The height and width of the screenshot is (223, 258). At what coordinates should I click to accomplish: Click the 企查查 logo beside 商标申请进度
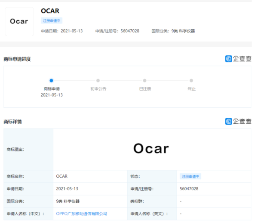click(x=238, y=59)
